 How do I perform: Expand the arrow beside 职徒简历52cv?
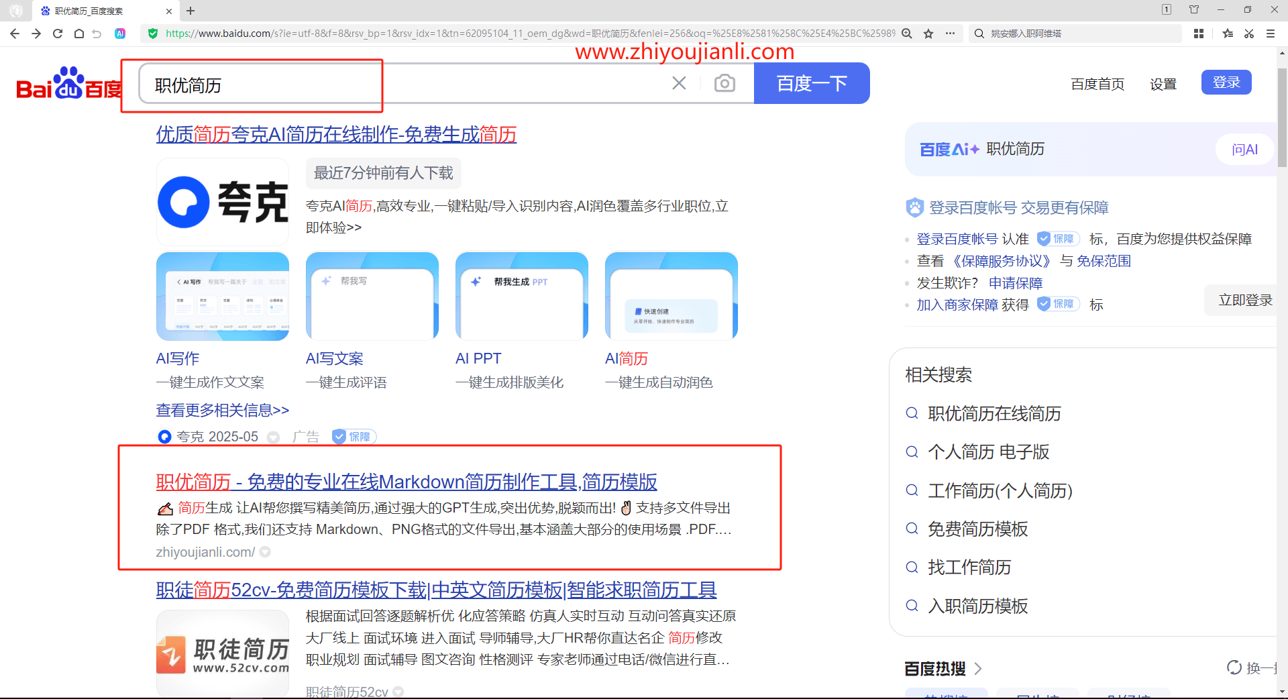tap(398, 692)
